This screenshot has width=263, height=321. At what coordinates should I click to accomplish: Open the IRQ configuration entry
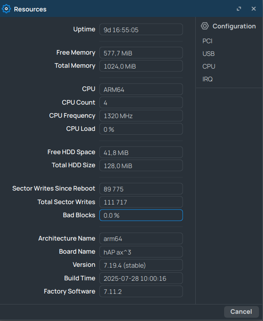(208, 79)
